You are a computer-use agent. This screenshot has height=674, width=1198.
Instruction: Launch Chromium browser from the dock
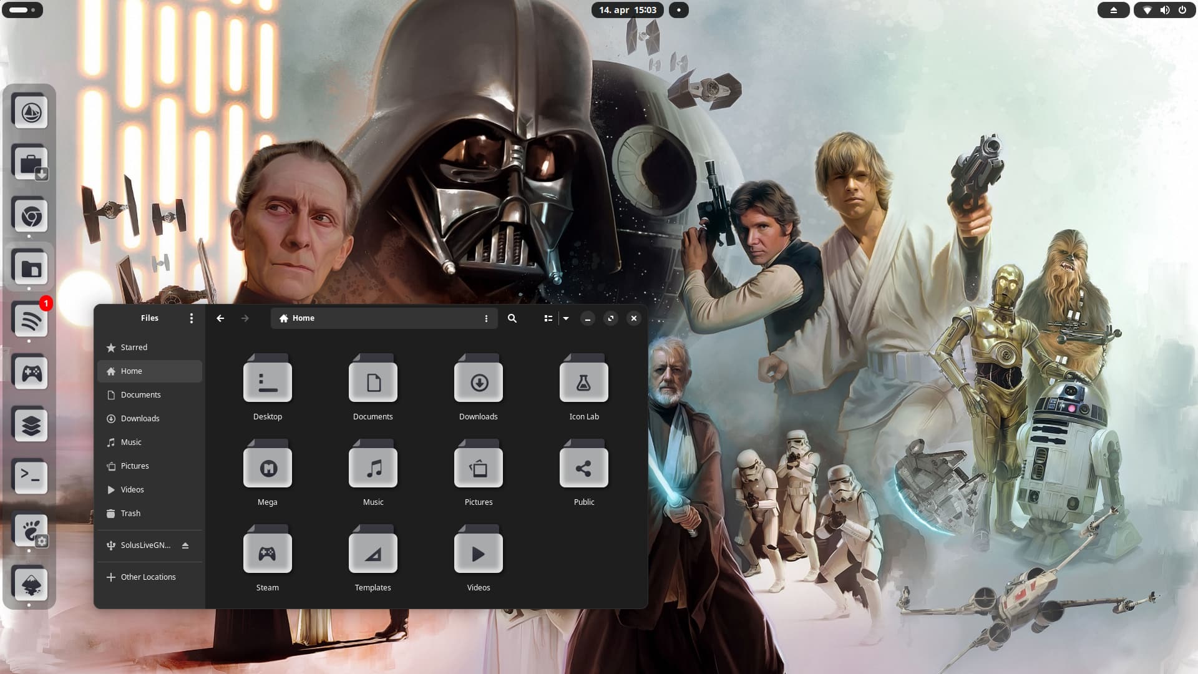[x=30, y=216]
